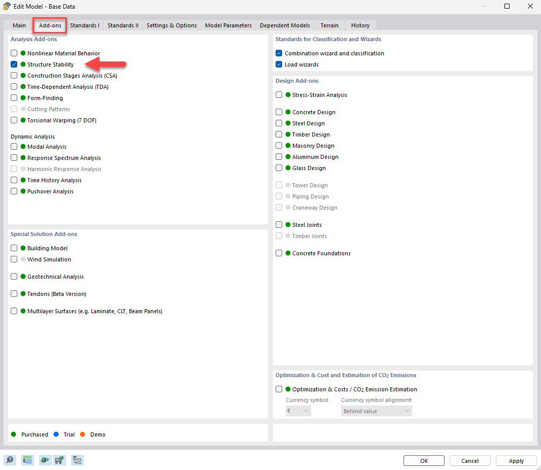The image size is (541, 470).
Task: Check the Steel Joints option
Action: tap(279, 225)
